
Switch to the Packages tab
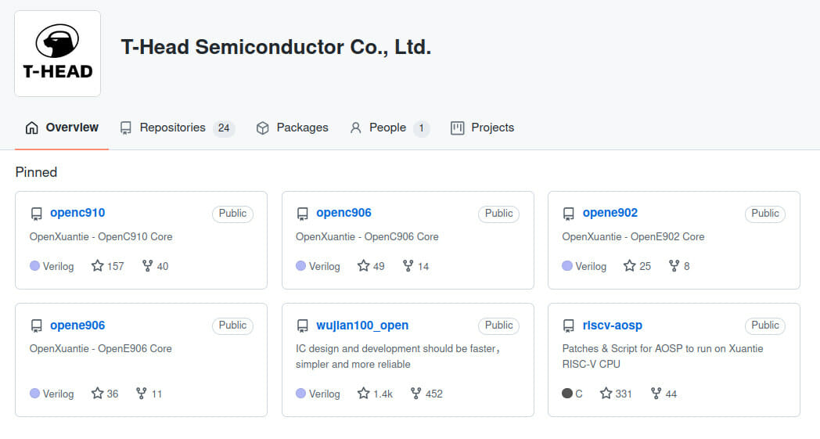[x=292, y=128]
